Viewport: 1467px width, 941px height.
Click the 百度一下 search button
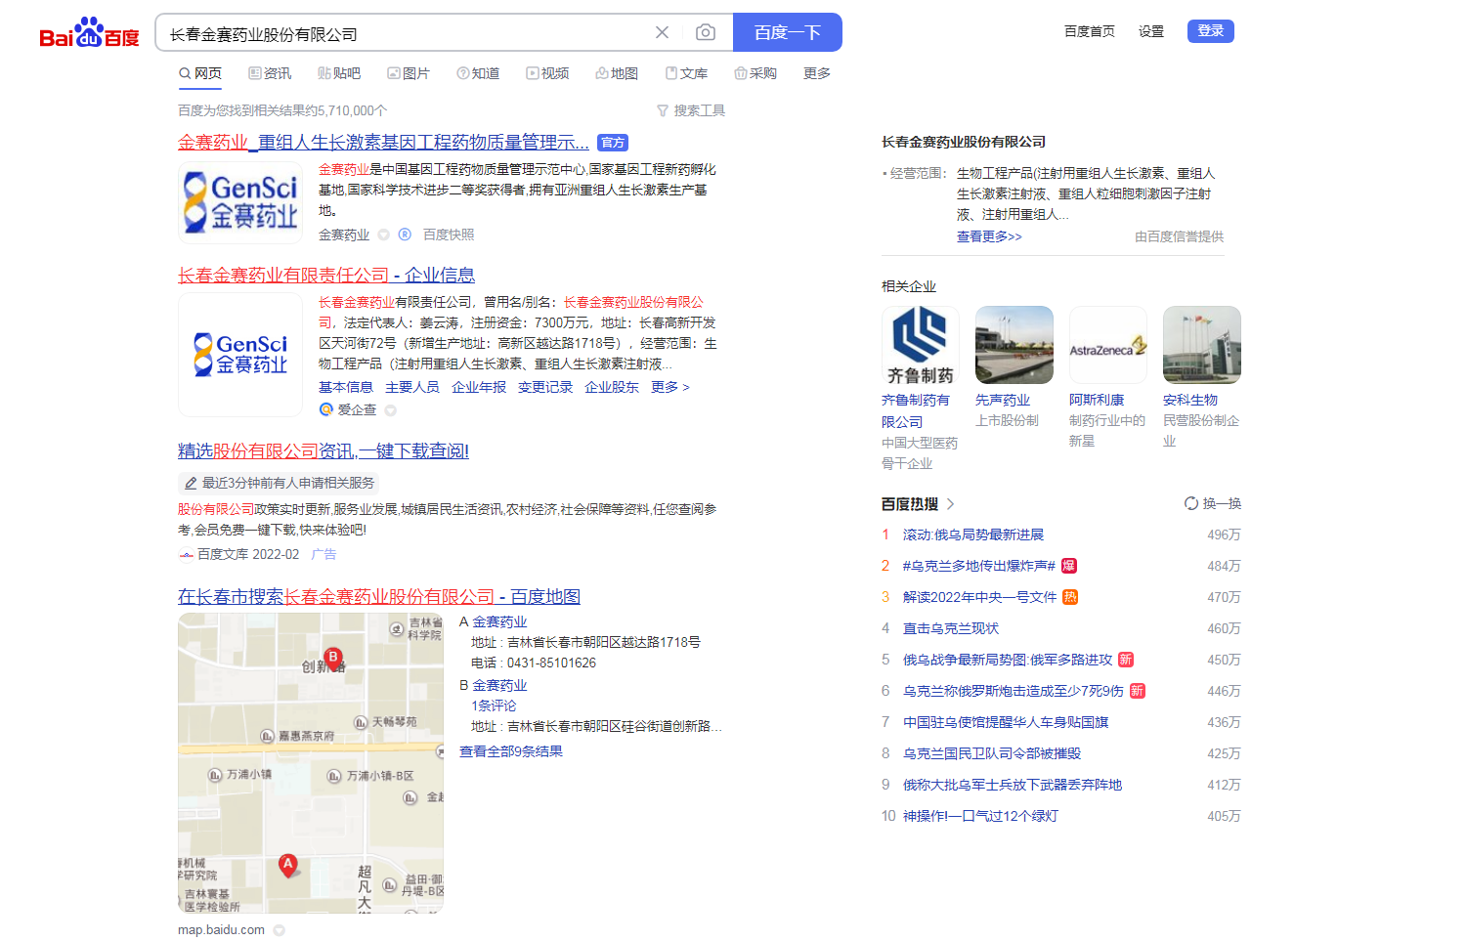click(787, 32)
